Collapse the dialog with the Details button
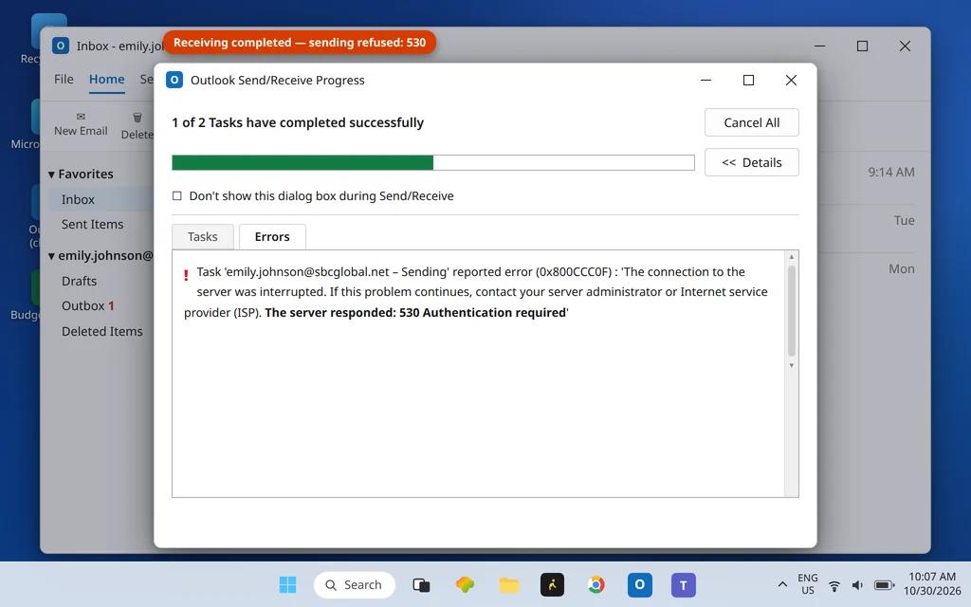971x607 pixels. coord(752,162)
